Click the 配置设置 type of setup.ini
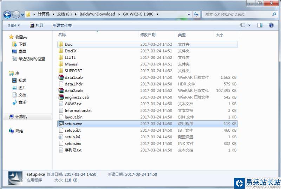Image resolution: width=281 pixels, height=189 pixels. point(185,137)
